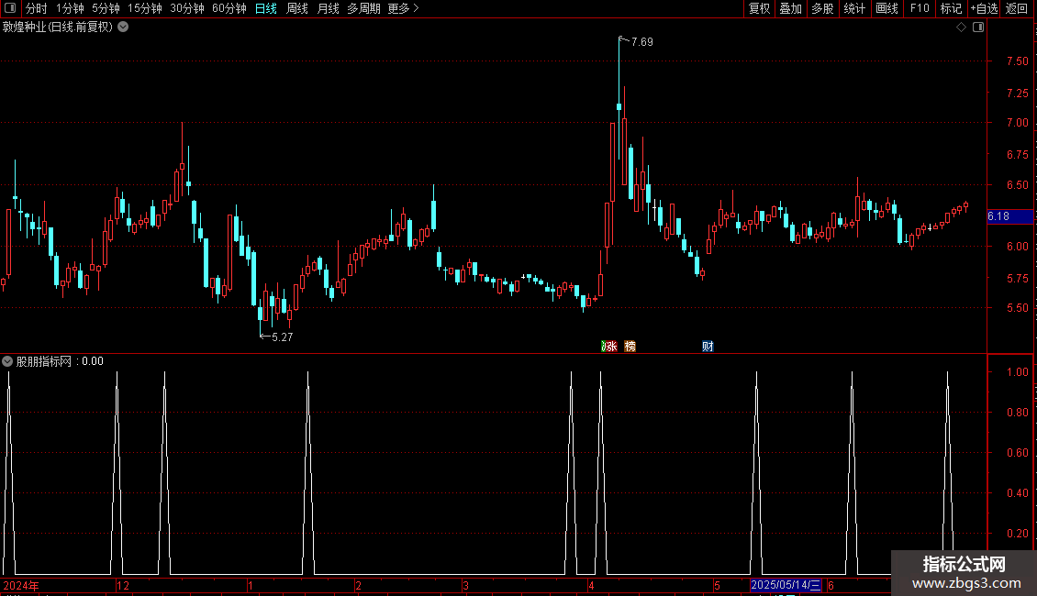Open indicator dropdown beside 股朋指标网

point(7,361)
